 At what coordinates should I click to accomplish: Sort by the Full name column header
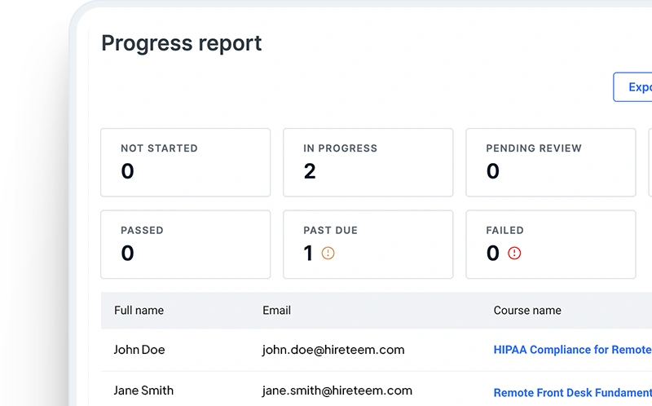click(139, 311)
